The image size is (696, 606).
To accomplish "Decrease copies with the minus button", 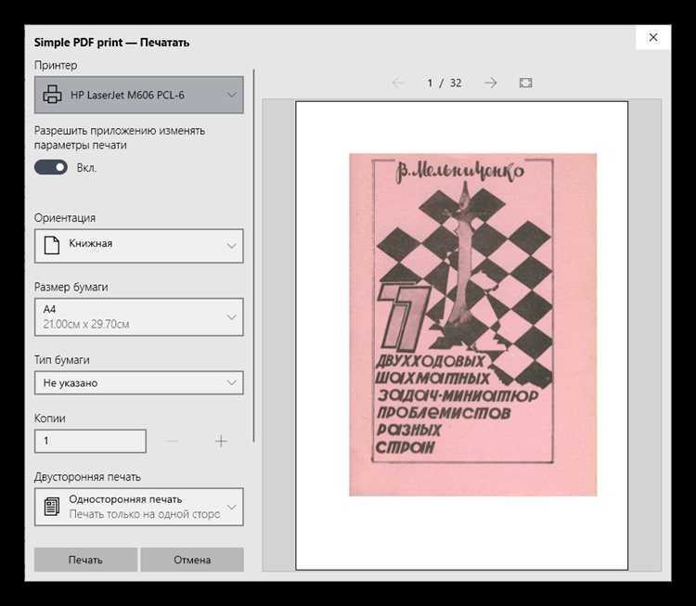I will (x=172, y=441).
